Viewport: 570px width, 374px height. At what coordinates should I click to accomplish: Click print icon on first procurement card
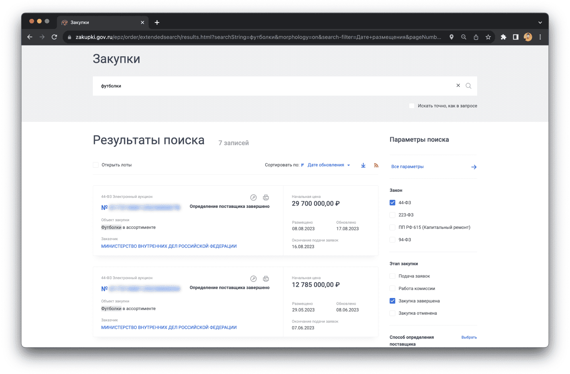(266, 197)
